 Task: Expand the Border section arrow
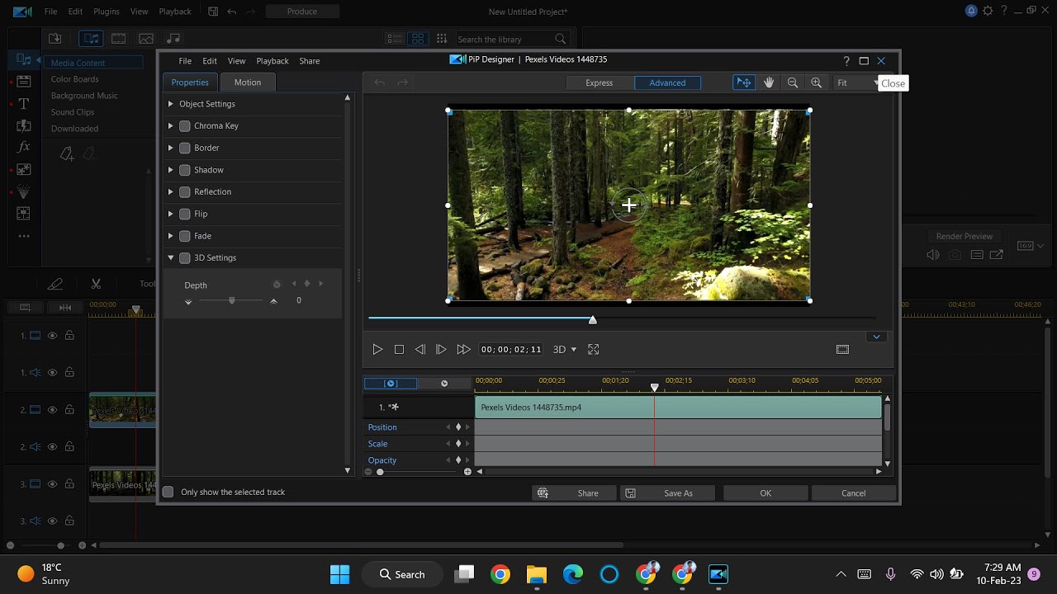pyautogui.click(x=171, y=148)
